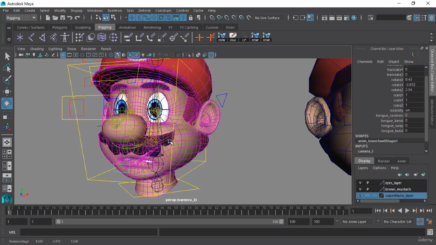The height and width of the screenshot is (245, 436).
Task: Activate the Move tool
Action: pyautogui.click(x=7, y=91)
